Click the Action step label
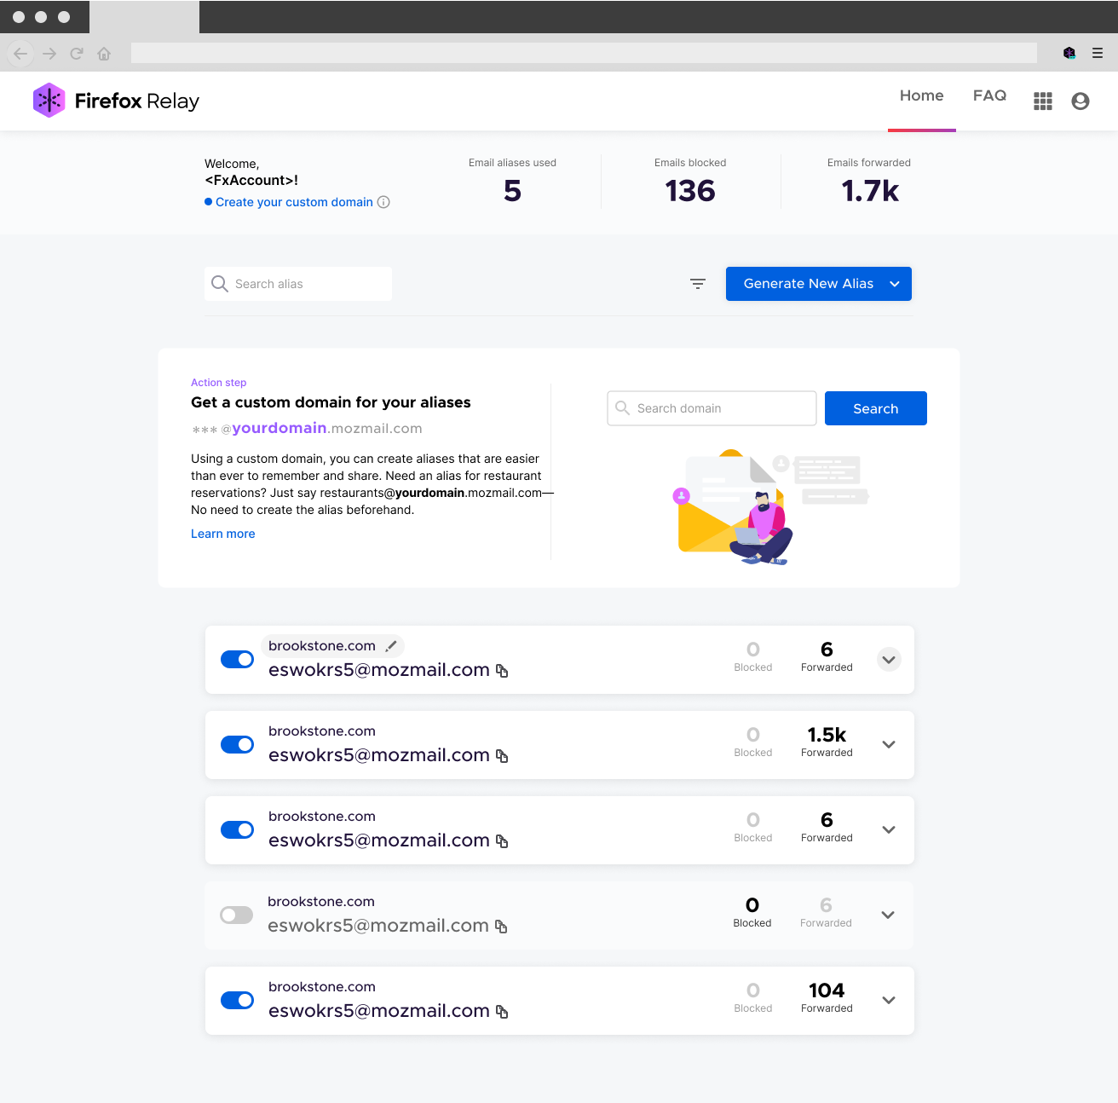 click(219, 383)
